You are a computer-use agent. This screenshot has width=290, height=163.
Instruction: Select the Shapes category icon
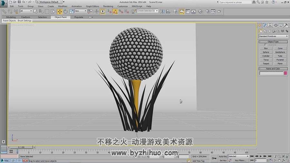coord(265,31)
